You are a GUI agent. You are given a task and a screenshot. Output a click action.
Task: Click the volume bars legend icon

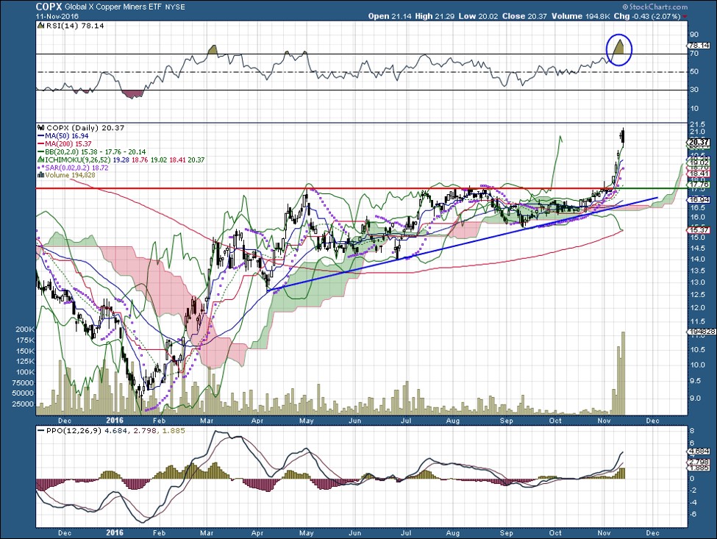tap(40, 175)
